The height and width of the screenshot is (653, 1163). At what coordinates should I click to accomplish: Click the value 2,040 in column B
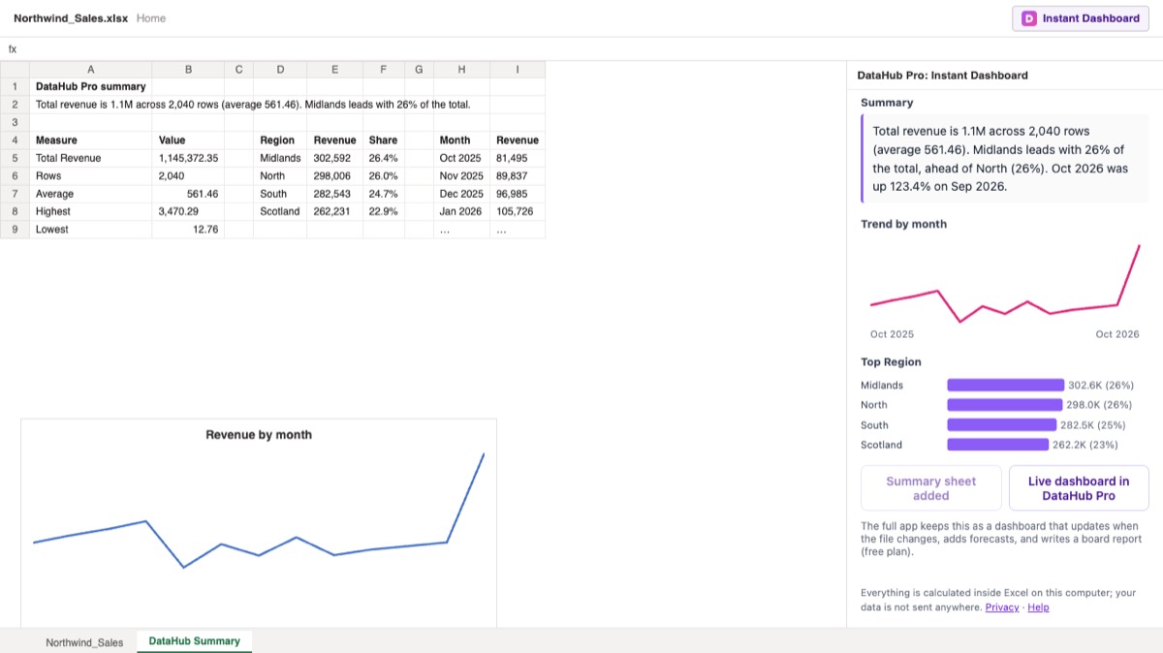pos(188,175)
